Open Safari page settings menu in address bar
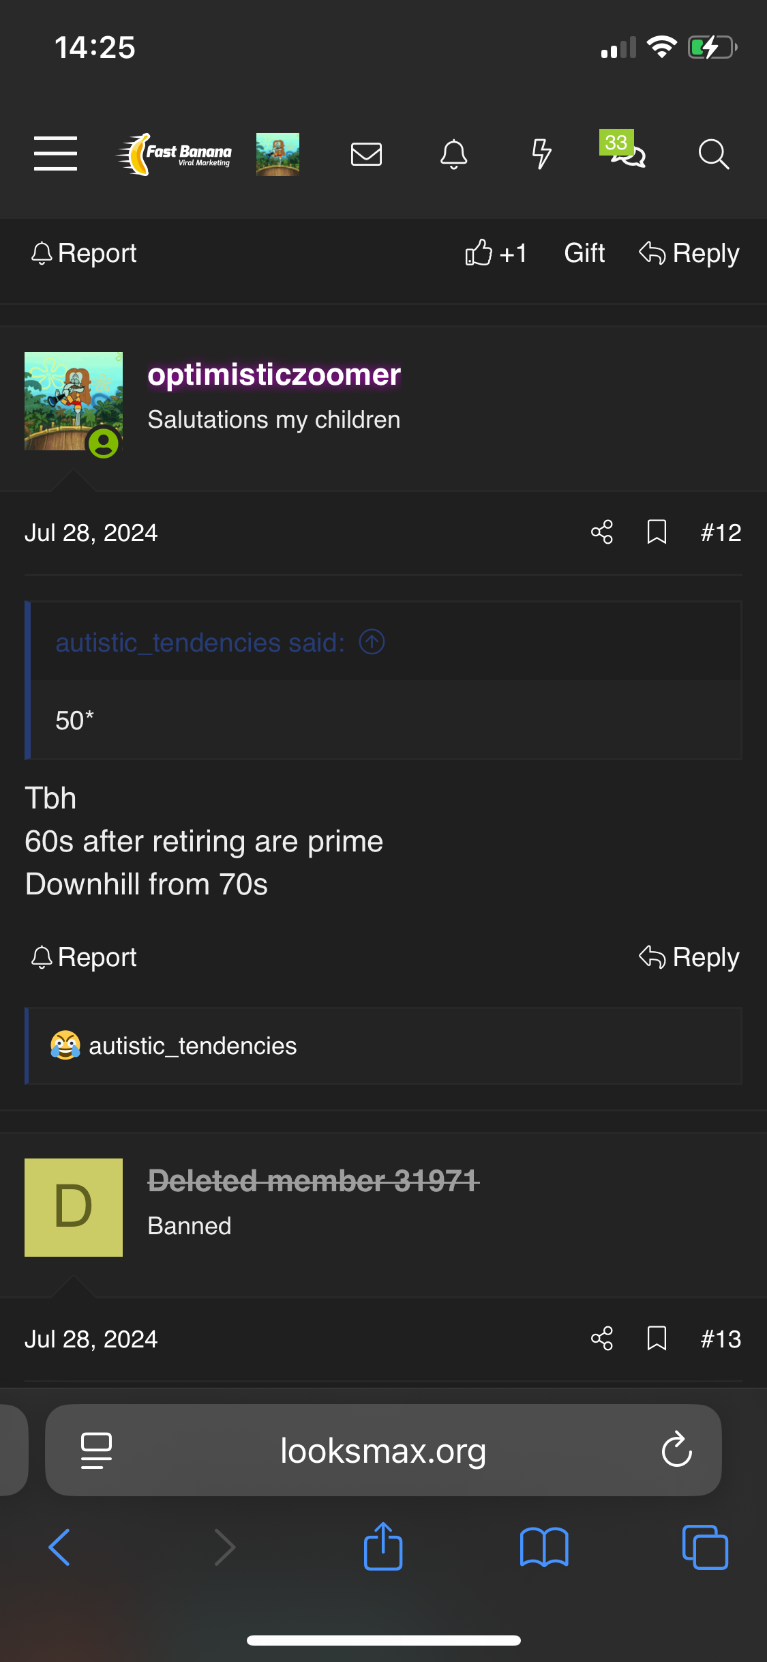 coord(96,1450)
